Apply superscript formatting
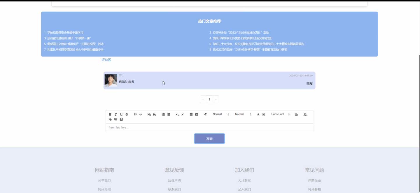The width and height of the screenshot is (420, 193). tap(183, 114)
